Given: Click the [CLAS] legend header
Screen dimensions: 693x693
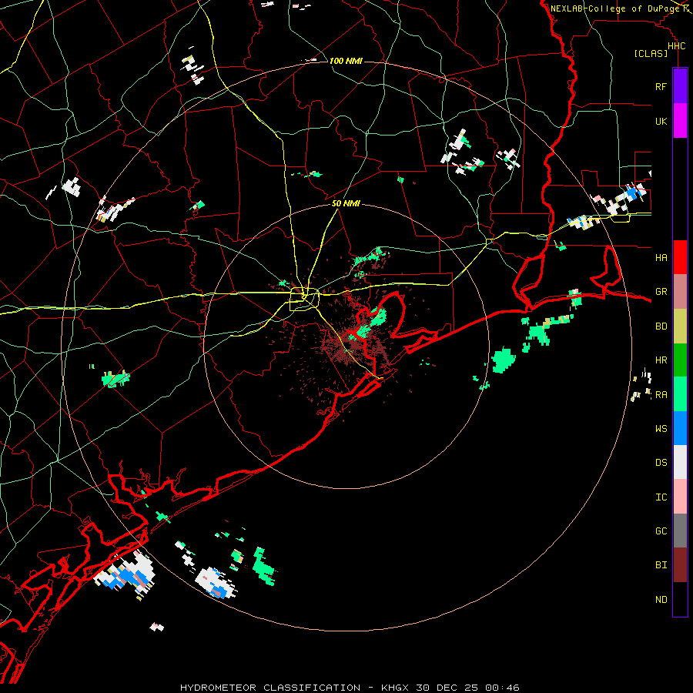Looking at the screenshot, I should (651, 53).
